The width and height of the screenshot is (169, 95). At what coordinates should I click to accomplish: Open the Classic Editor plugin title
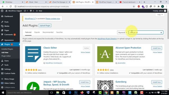[50, 48]
